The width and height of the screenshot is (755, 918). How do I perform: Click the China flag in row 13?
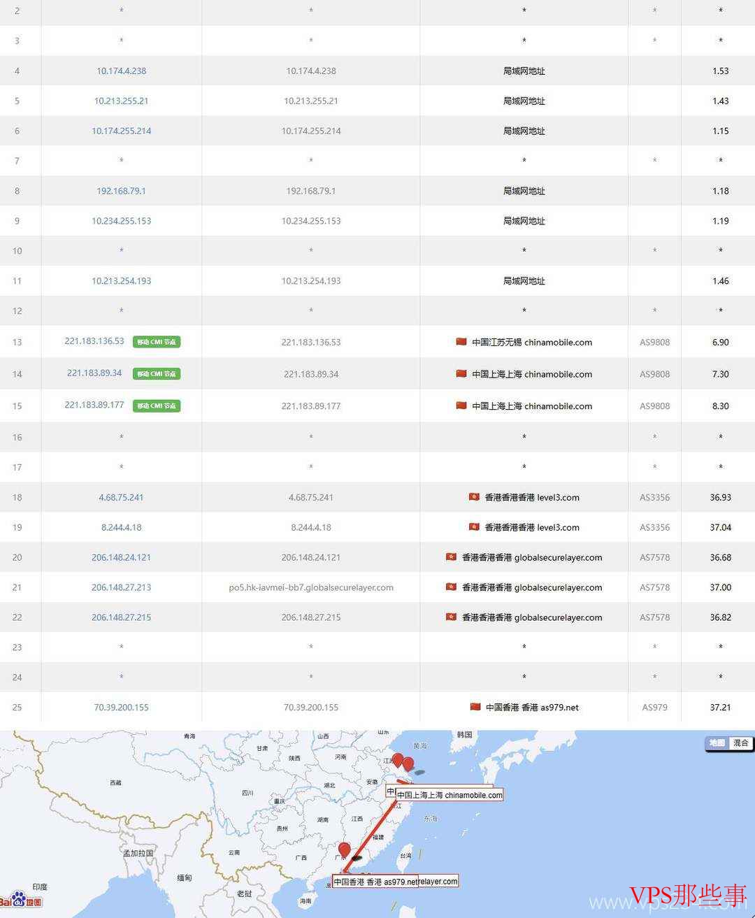click(461, 342)
